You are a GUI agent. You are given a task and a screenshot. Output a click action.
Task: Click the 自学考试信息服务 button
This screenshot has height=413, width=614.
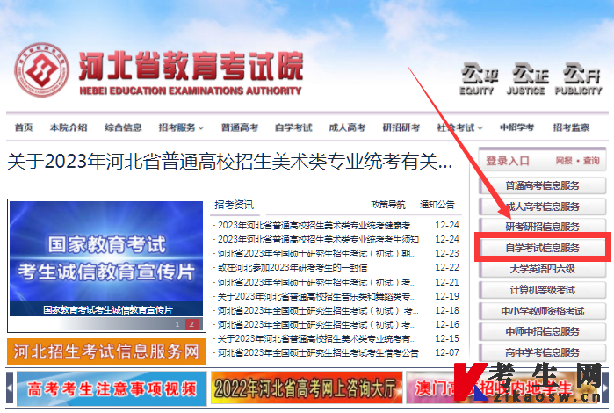pos(542,248)
